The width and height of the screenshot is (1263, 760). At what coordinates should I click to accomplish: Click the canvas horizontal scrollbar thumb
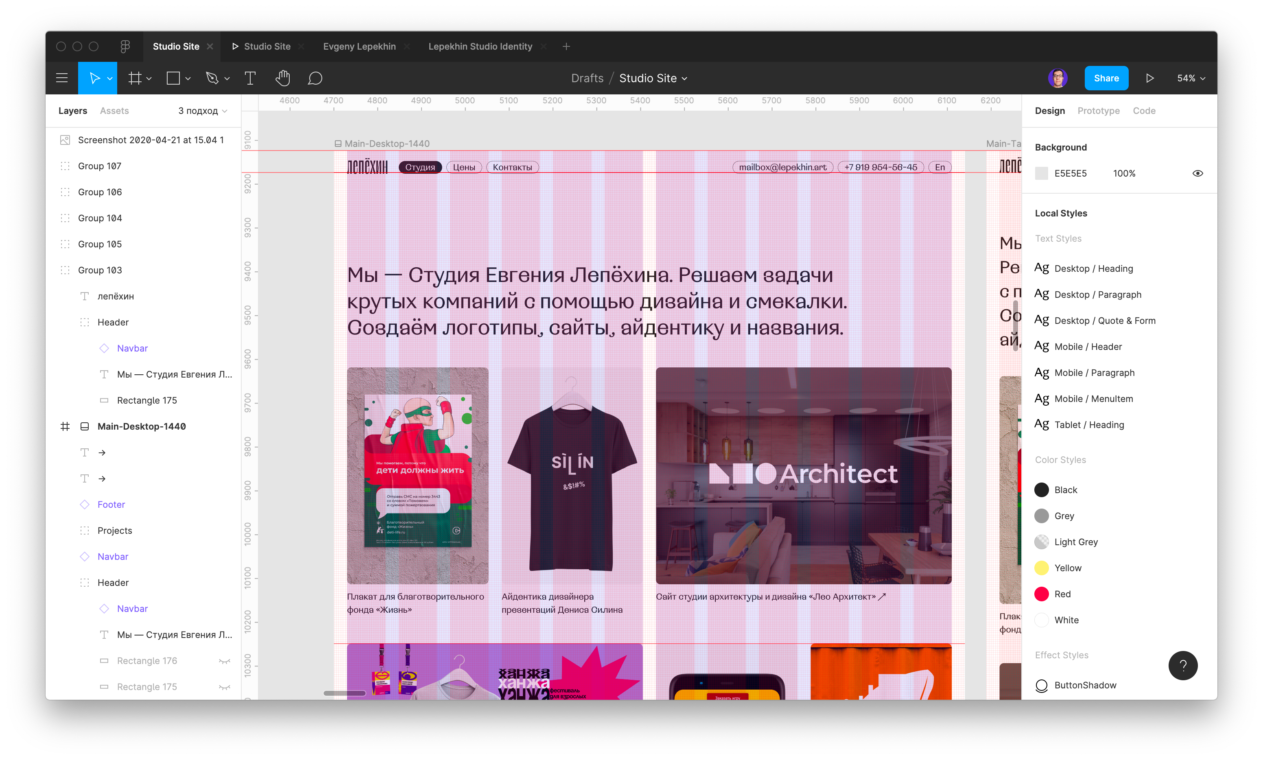344,693
